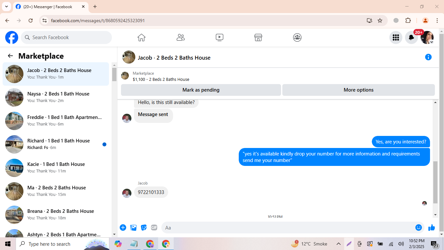Viewport: 444px width, 250px height.
Task: Reload the page in Chrome
Action: click(x=31, y=21)
